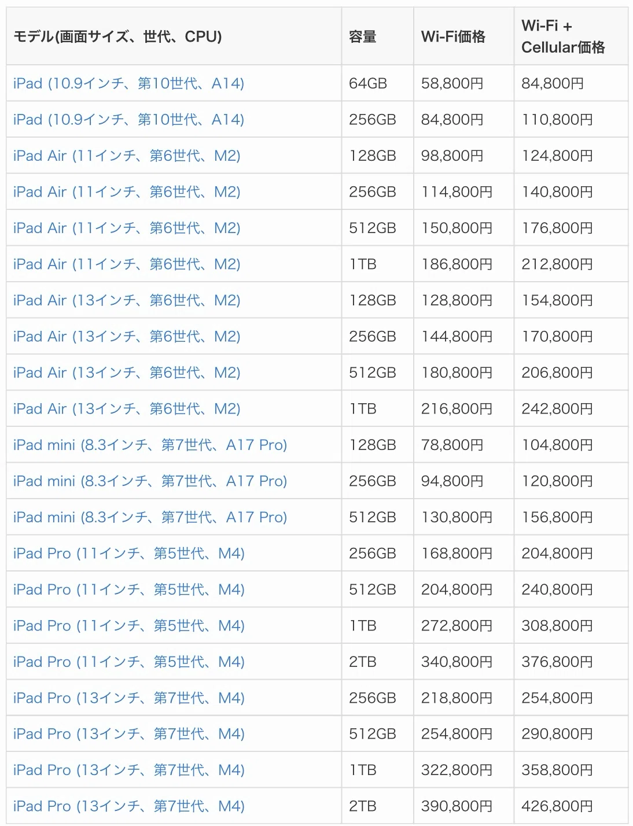Image resolution: width=633 pixels, height=826 pixels.
Task: Open iPad Air 13-inch link for 1TB
Action: (127, 409)
